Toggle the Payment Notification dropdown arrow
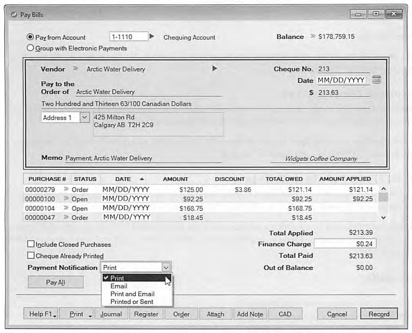Image resolution: width=412 pixels, height=333 pixels. tap(166, 267)
